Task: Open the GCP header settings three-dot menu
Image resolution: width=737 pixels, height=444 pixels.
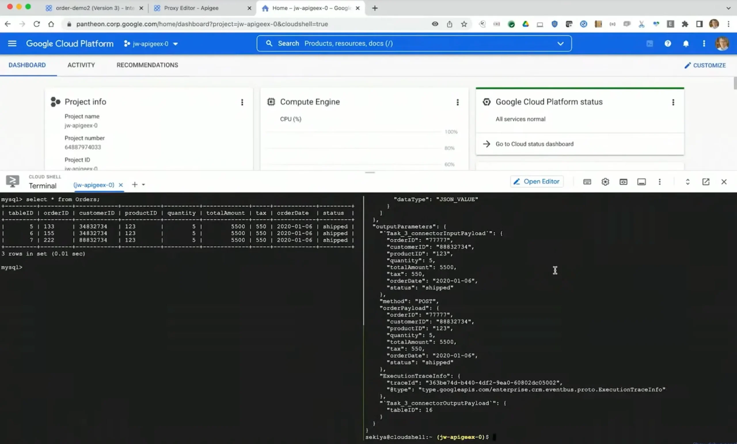Action: pos(704,44)
